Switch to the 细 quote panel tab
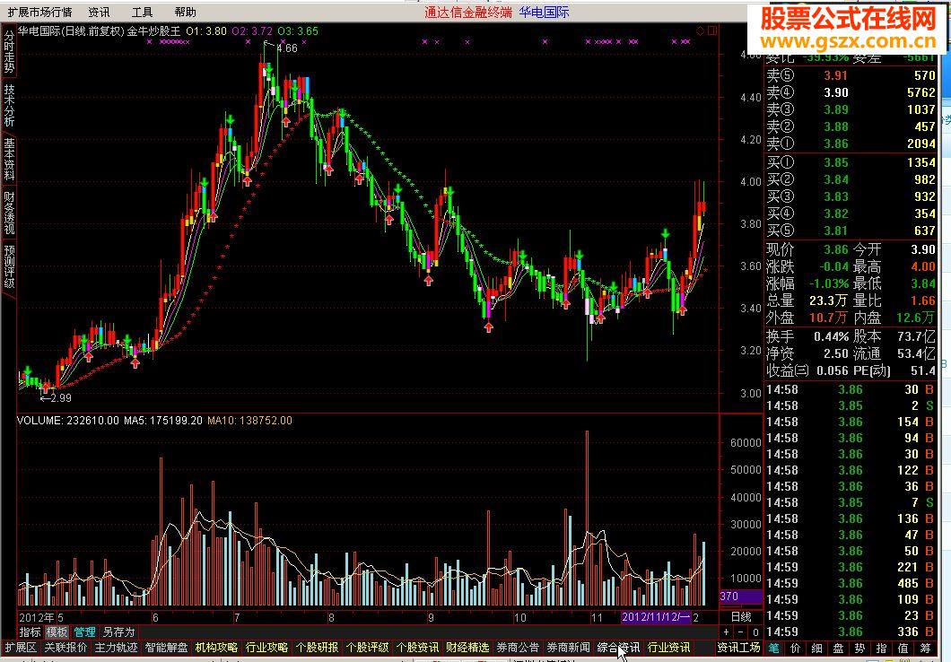Screen dimensions: 951x662 click(817, 648)
